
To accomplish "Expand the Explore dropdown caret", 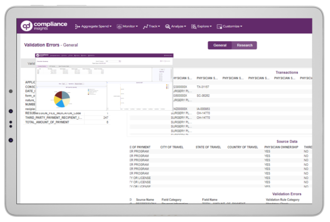I will [x=211, y=27].
